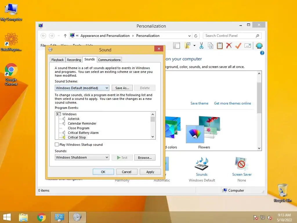The height and width of the screenshot is (223, 297).
Task: Click Save As... button
Action: coord(122,88)
